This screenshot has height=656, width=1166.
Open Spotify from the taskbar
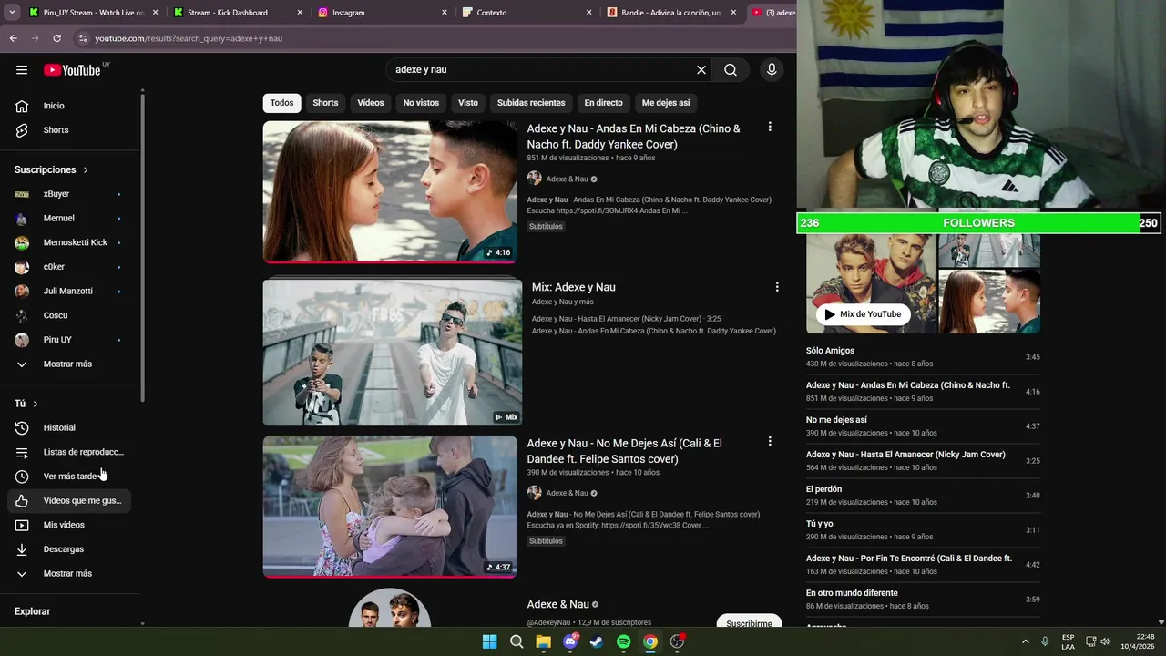(623, 641)
